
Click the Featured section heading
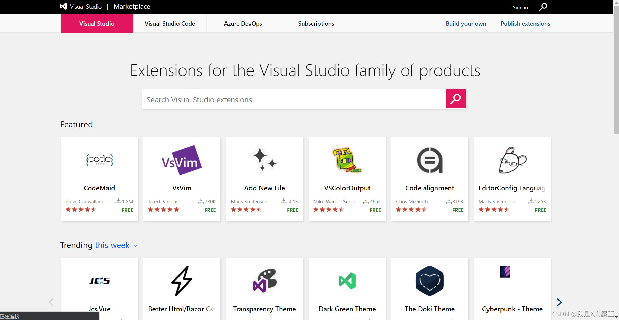point(76,124)
